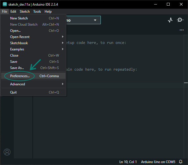Click the Ln 10, Col 1 status

pyautogui.click(x=128, y=162)
